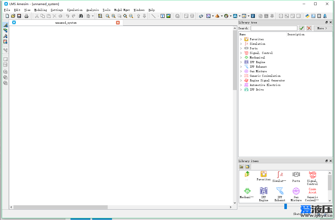Select the Engine Signal Generator tree item
The image size is (335, 220).
click(267, 80)
